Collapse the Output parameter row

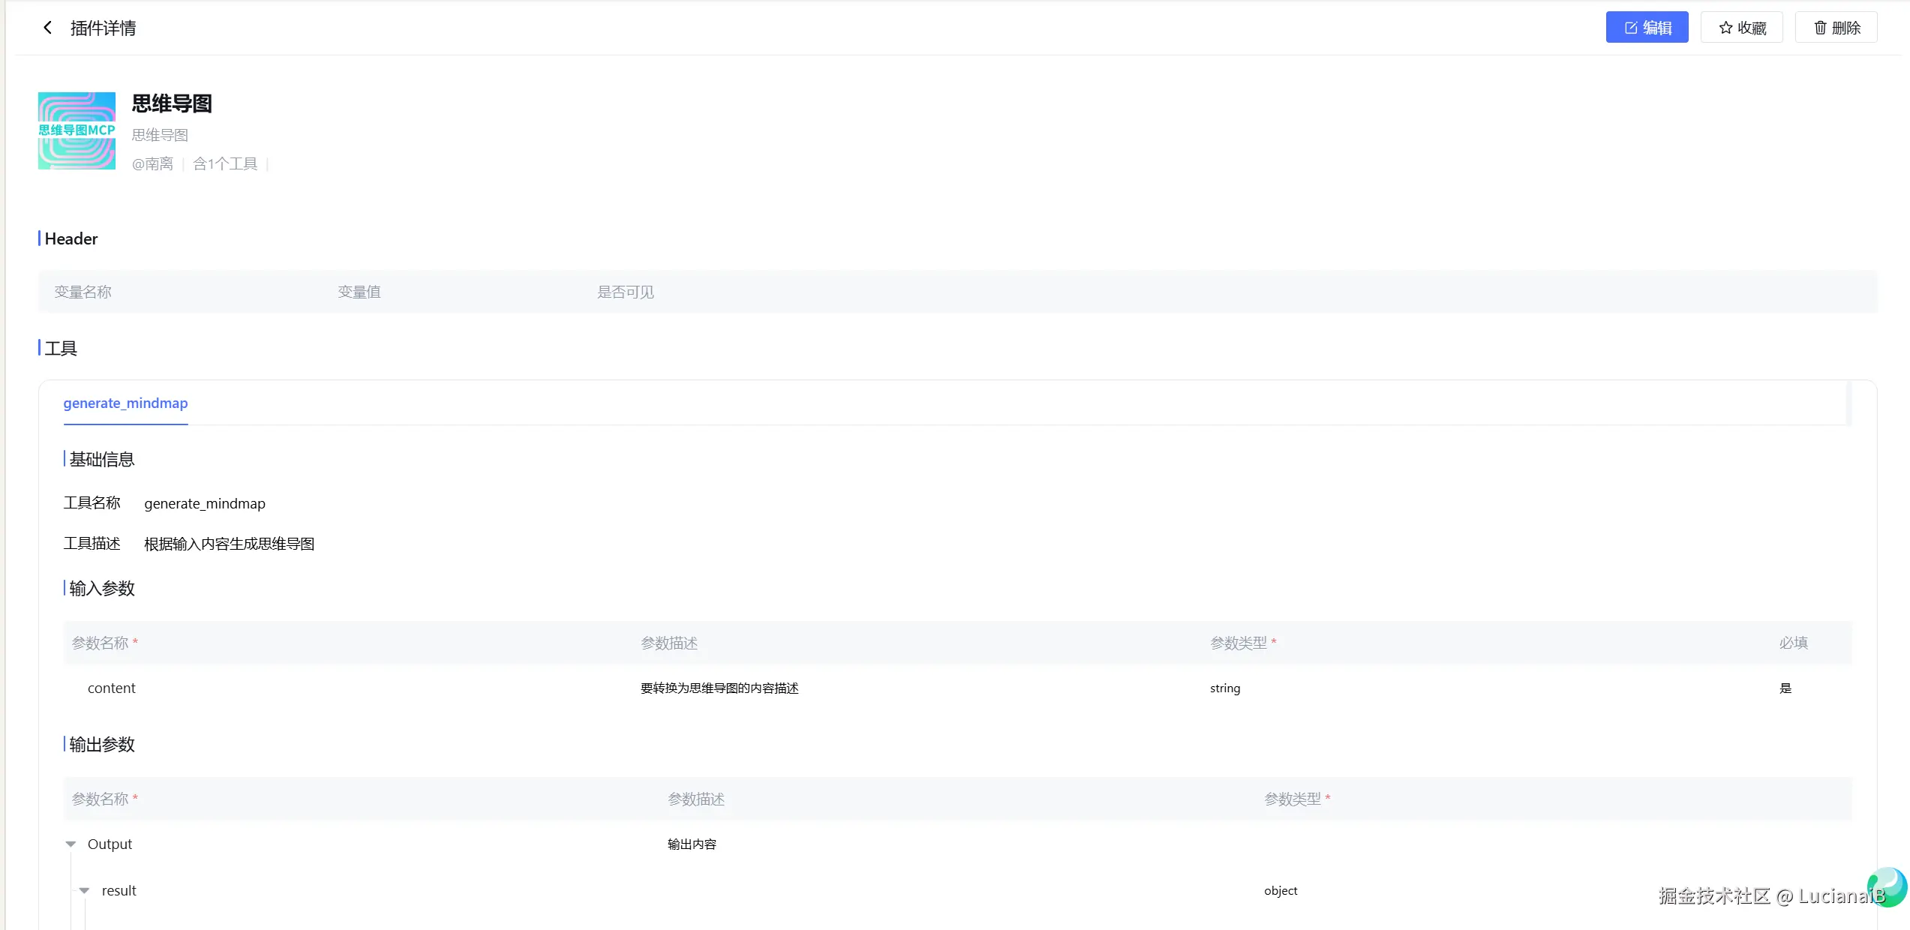coord(71,844)
